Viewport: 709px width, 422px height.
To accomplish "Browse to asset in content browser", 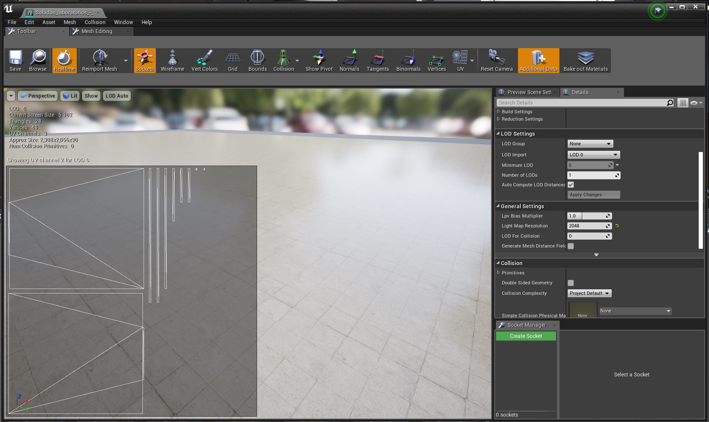I will (x=38, y=61).
